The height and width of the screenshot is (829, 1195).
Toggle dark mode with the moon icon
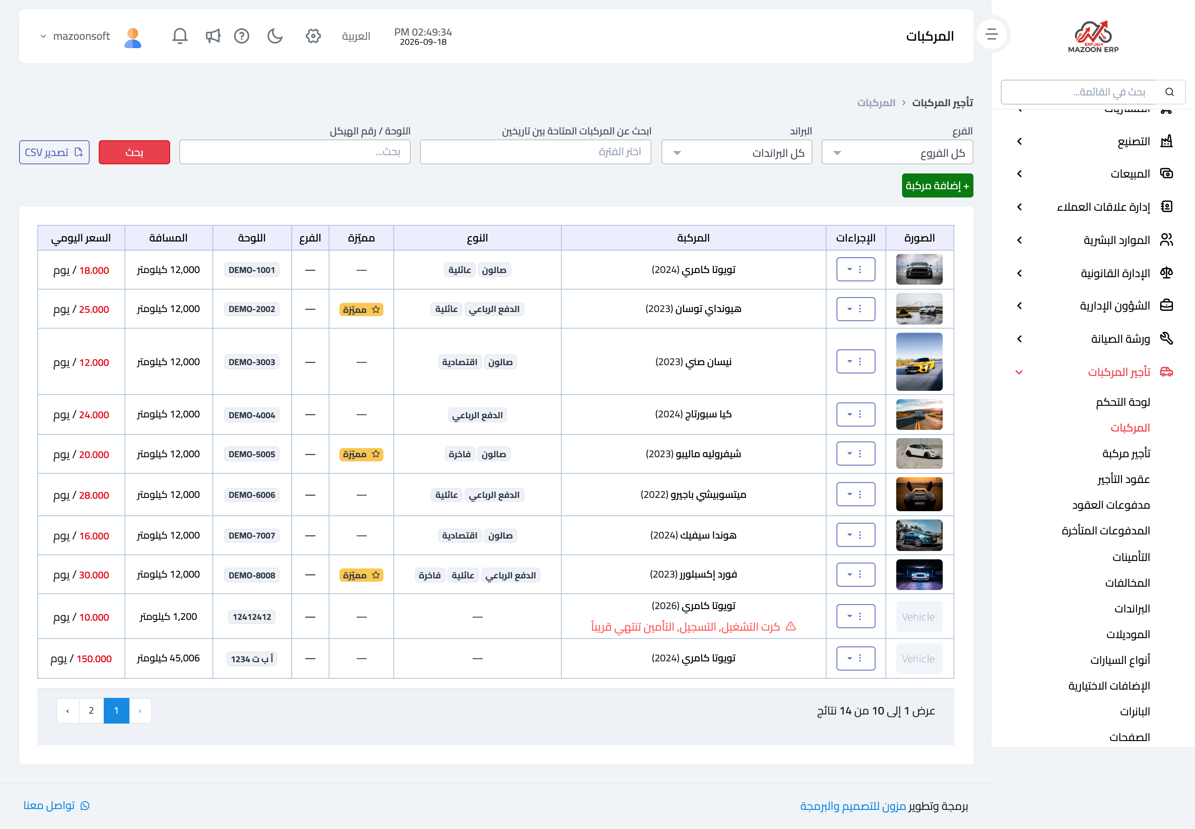275,36
